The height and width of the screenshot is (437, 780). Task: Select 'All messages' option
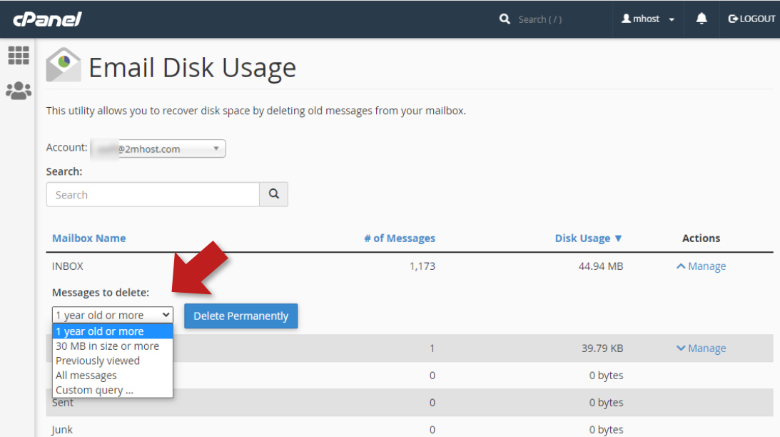pos(86,376)
